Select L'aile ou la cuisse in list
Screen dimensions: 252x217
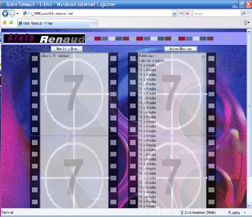[x=151, y=61]
